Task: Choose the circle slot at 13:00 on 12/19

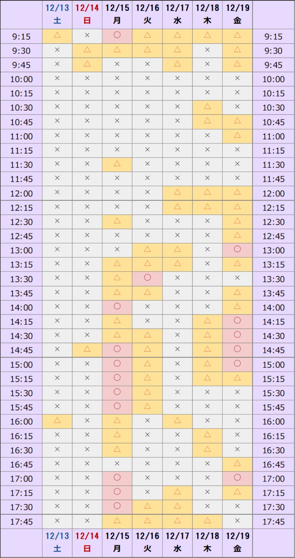Action: (237, 249)
